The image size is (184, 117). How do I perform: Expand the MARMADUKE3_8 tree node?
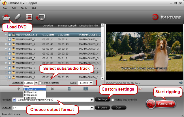[6, 72]
